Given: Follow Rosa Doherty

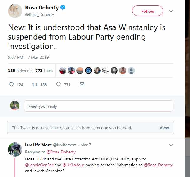Looking at the screenshot, I should pos(148,11).
